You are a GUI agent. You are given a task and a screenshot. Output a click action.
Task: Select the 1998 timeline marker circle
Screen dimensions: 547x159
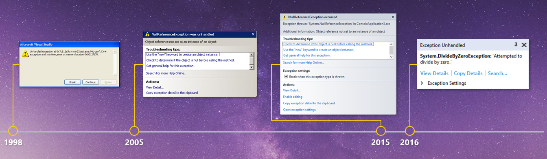tap(13, 131)
